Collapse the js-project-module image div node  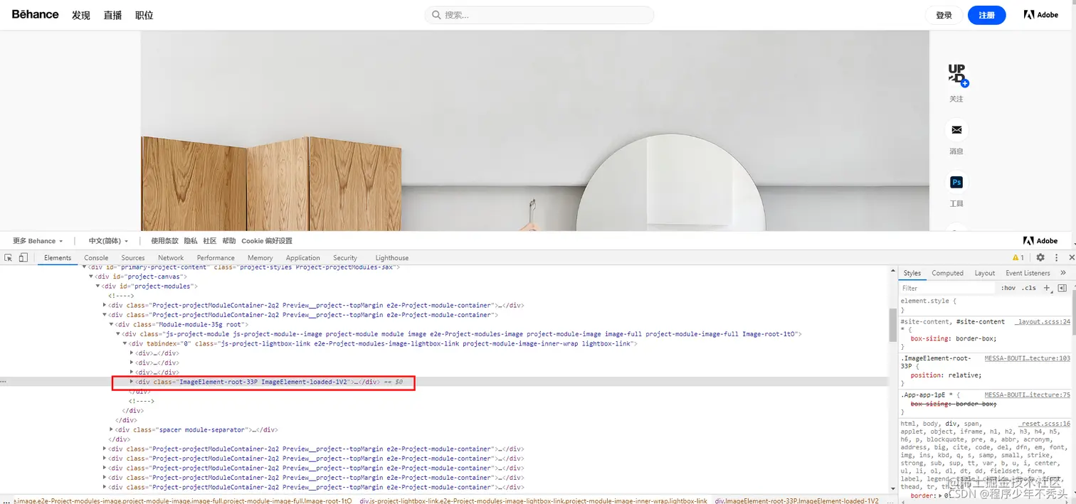pos(118,334)
